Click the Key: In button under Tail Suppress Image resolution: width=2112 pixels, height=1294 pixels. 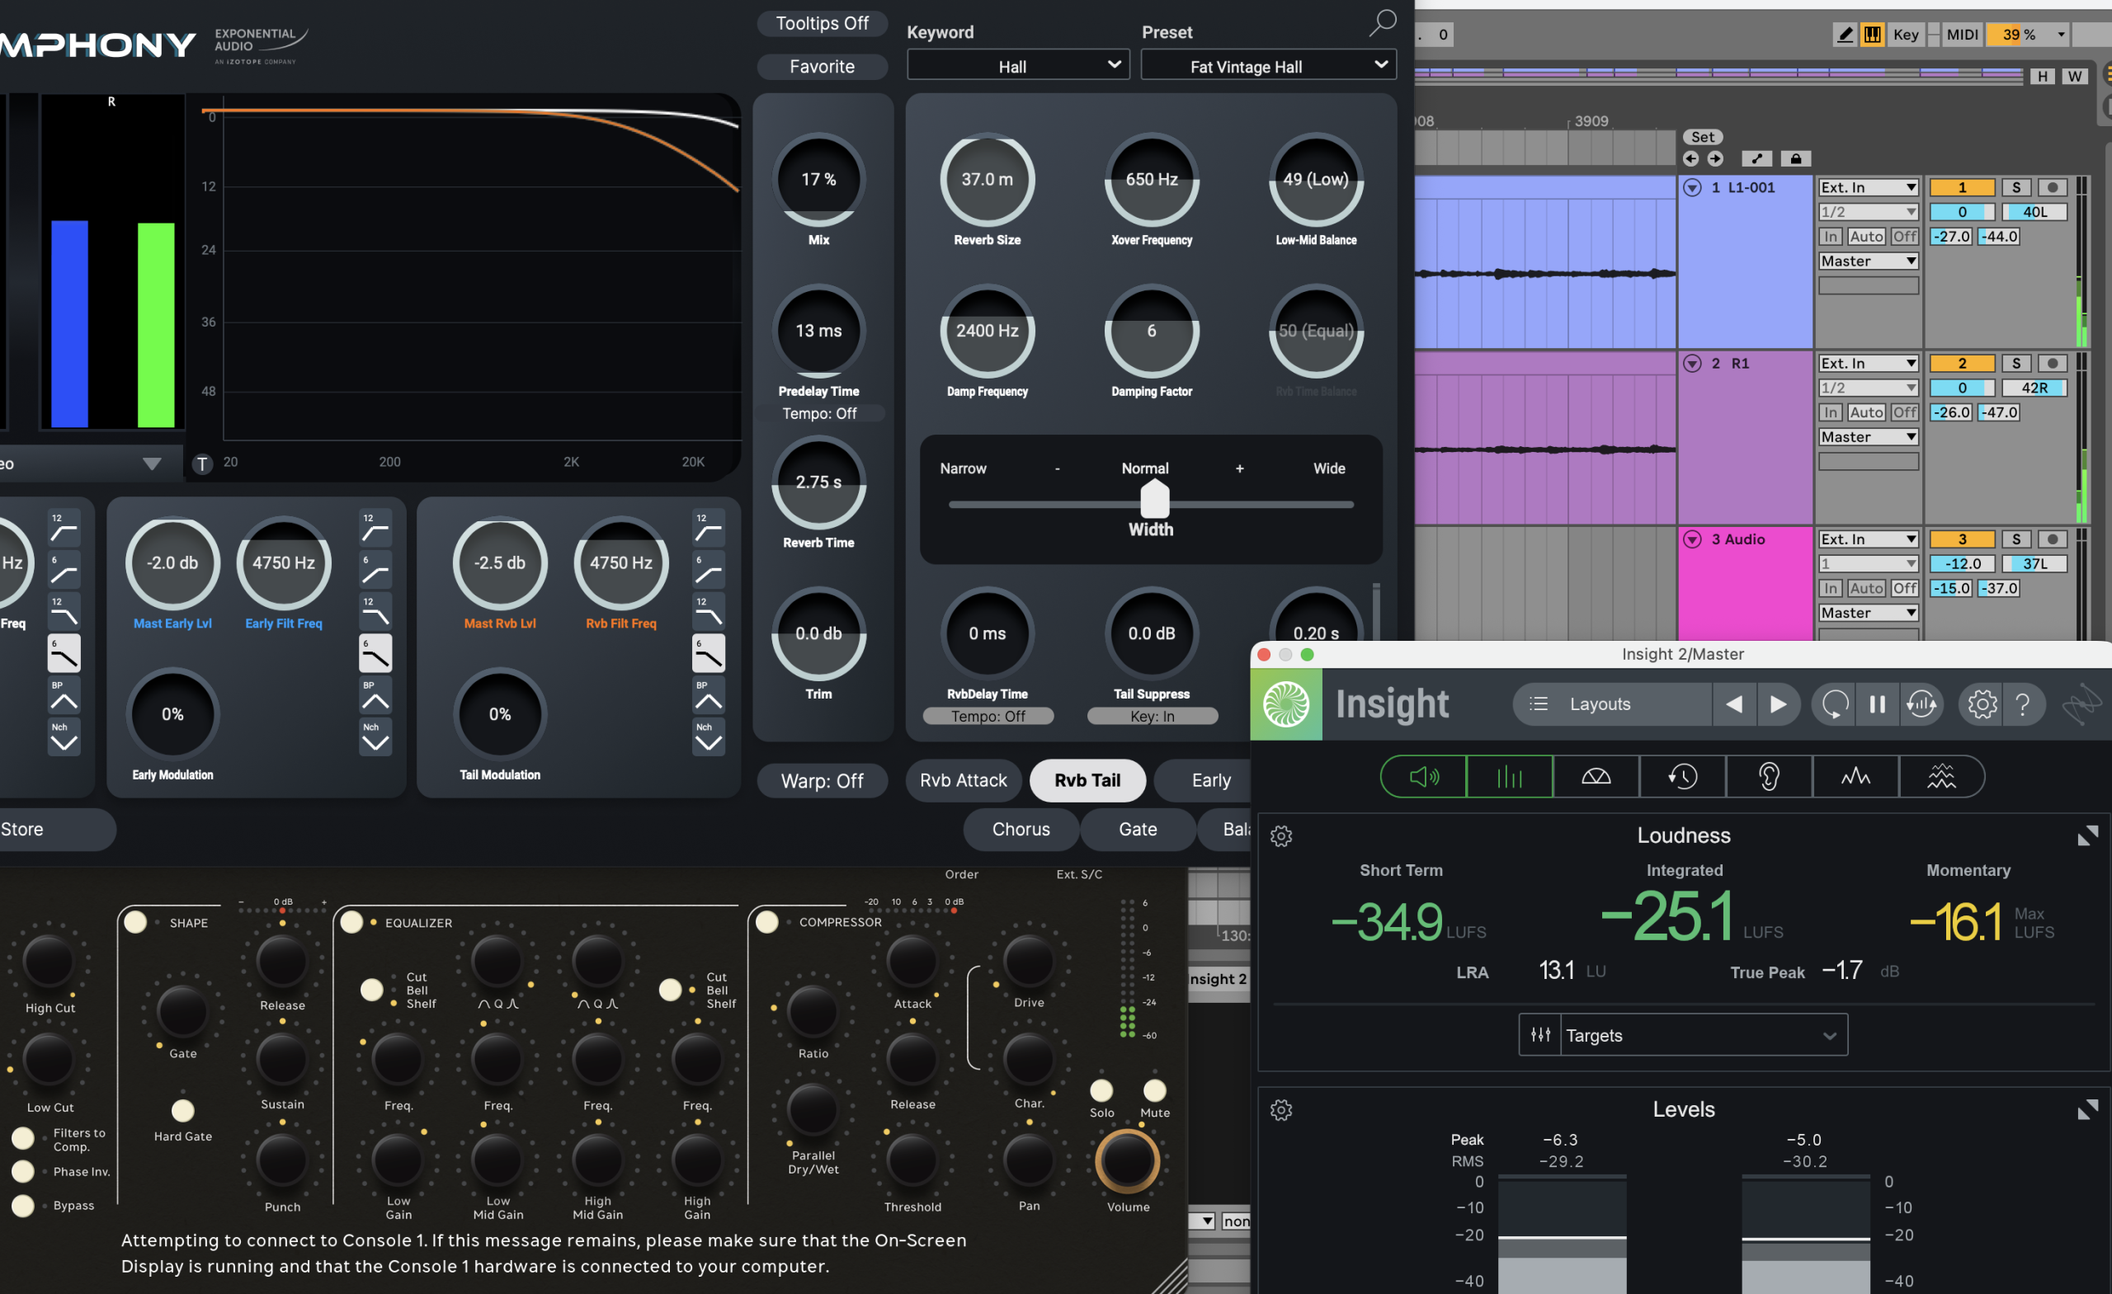[x=1152, y=717]
